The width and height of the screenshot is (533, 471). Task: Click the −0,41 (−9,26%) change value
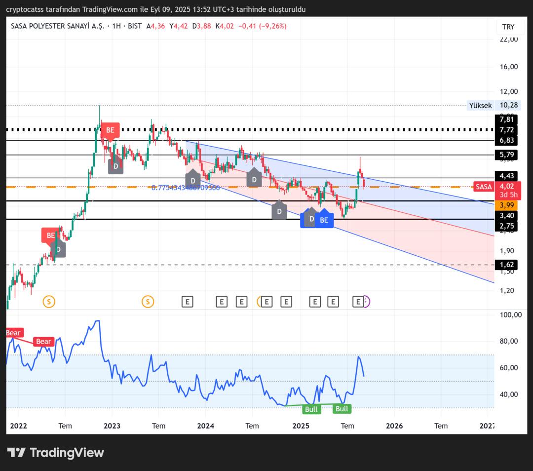tap(263, 26)
